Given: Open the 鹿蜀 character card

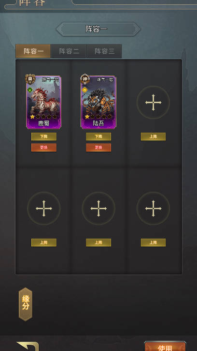Looking at the screenshot, I should [44, 102].
